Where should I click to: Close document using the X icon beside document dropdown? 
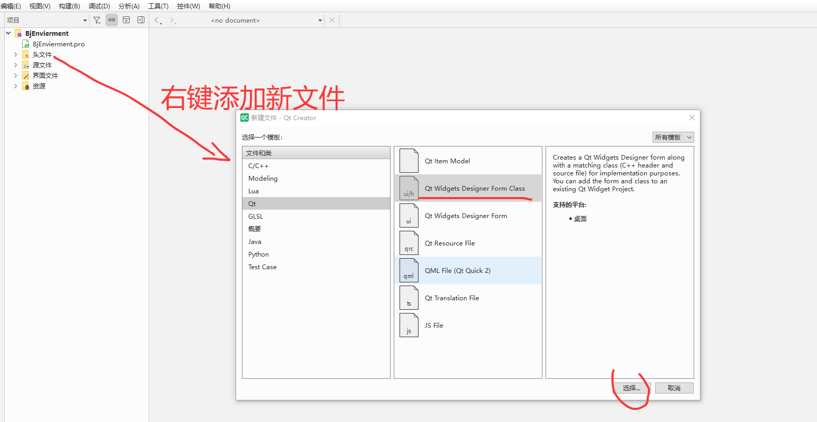point(332,20)
